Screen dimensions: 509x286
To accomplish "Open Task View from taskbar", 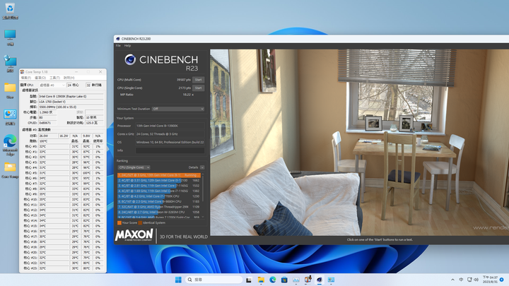I will click(249, 280).
